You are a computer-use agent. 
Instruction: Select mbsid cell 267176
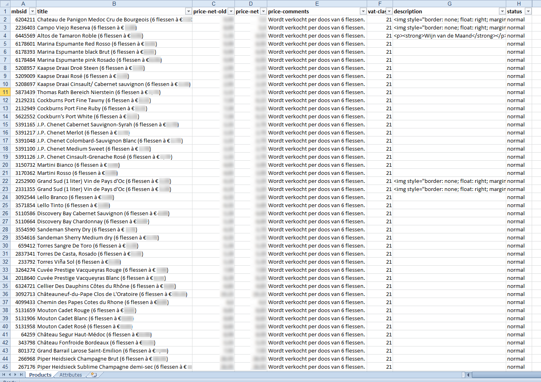[23, 367]
